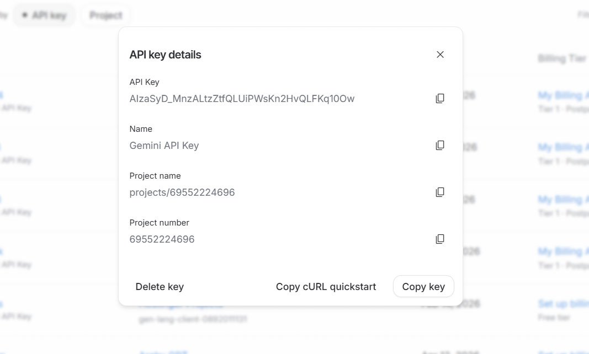The width and height of the screenshot is (589, 354).
Task: Open the Set up billing link above Free tier
Action: (563, 304)
